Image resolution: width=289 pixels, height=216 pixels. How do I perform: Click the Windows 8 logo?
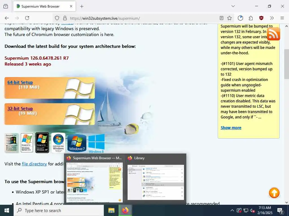pos(97,144)
